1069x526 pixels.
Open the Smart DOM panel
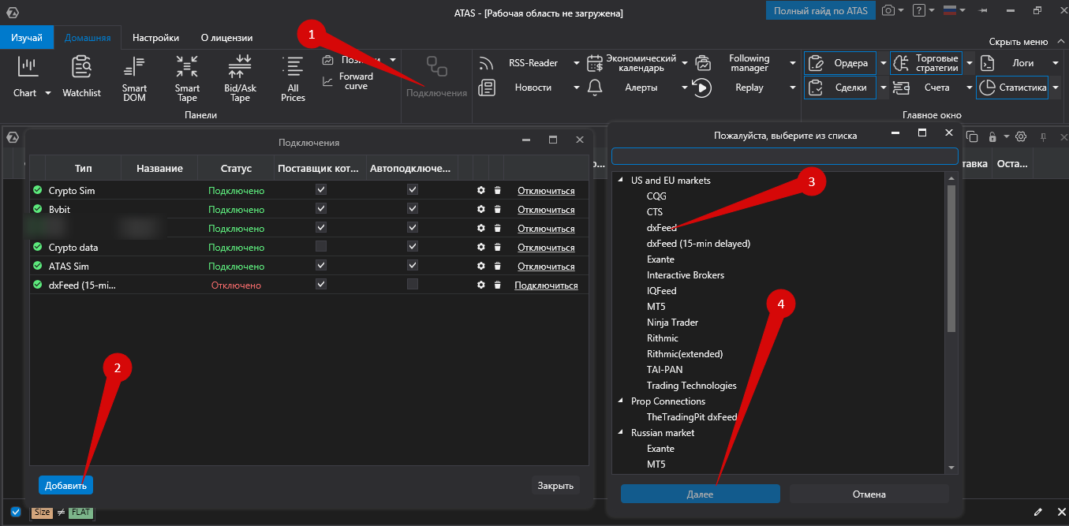134,79
